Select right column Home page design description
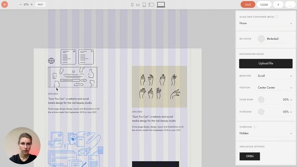The image size is (297, 167). click(x=158, y=128)
